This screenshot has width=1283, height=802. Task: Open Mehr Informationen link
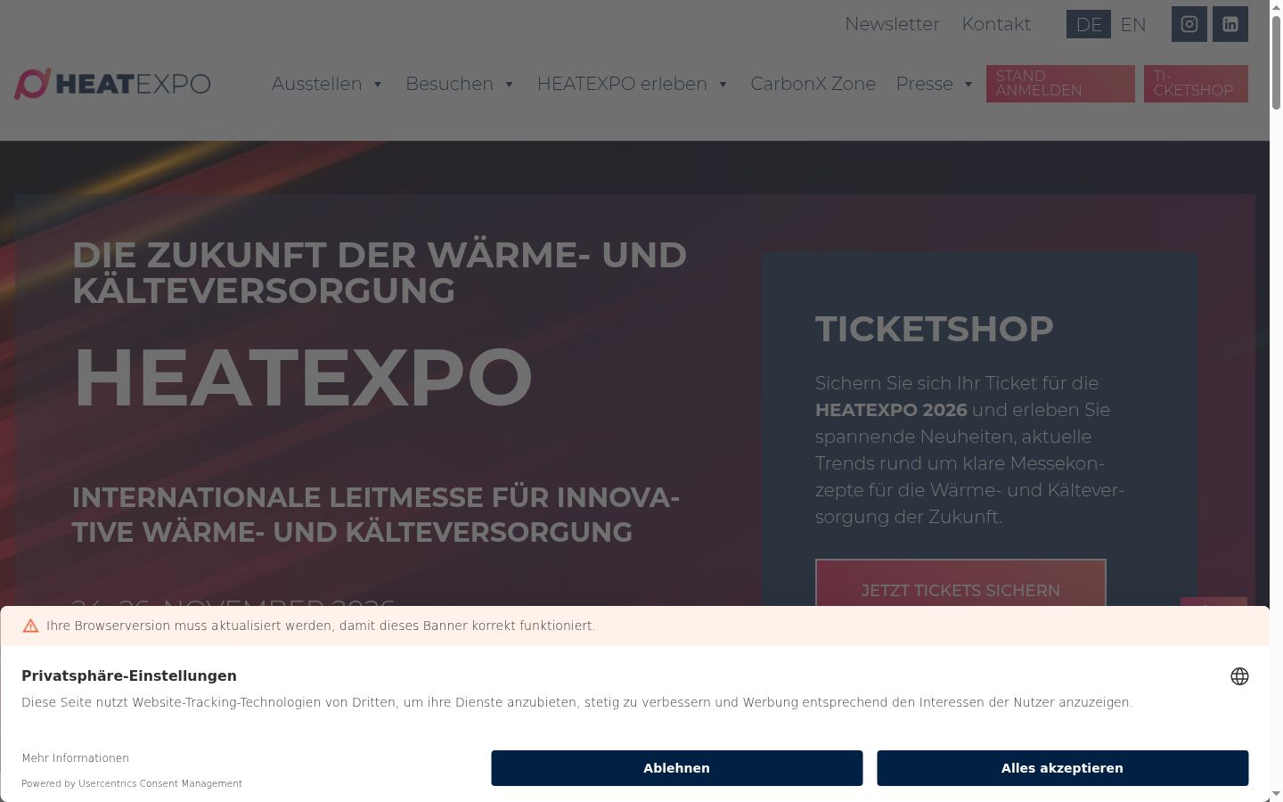[76, 758]
